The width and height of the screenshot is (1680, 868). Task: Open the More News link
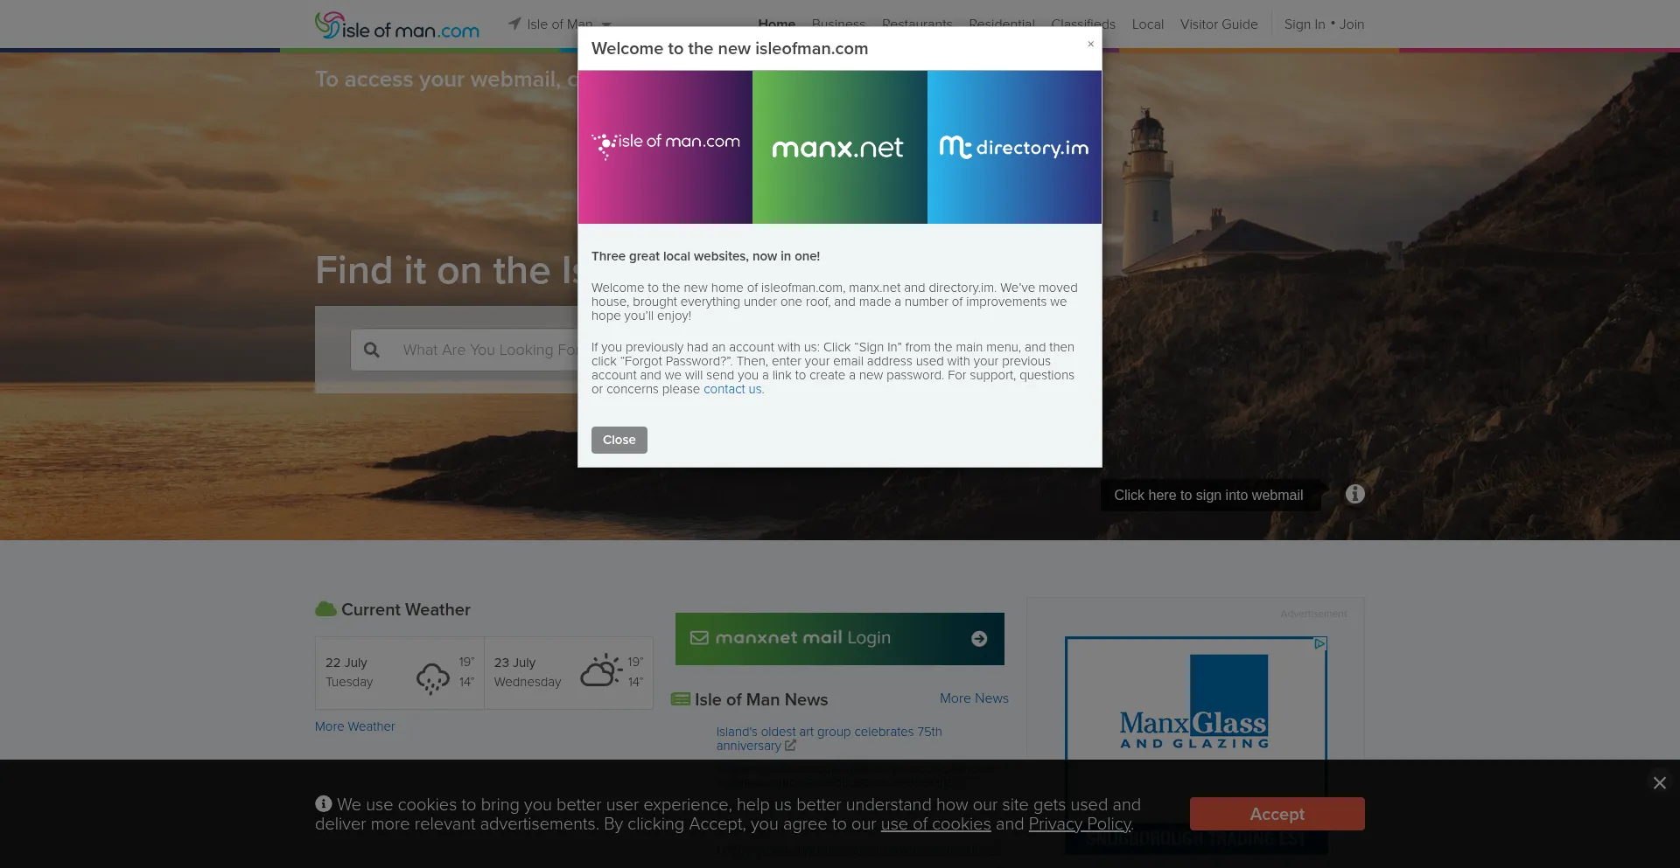pyautogui.click(x=974, y=698)
